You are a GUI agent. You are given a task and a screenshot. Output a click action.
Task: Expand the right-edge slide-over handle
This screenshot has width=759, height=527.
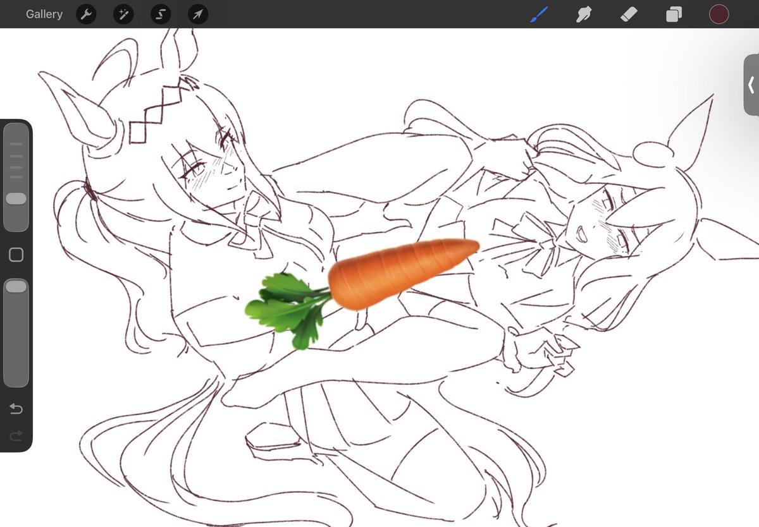click(x=751, y=85)
